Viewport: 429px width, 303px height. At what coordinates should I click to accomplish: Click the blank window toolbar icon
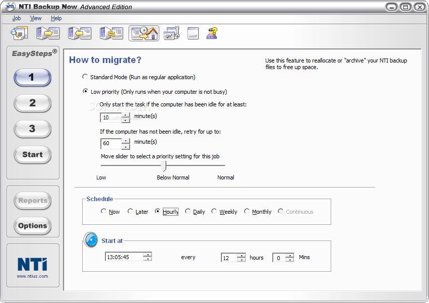click(193, 33)
